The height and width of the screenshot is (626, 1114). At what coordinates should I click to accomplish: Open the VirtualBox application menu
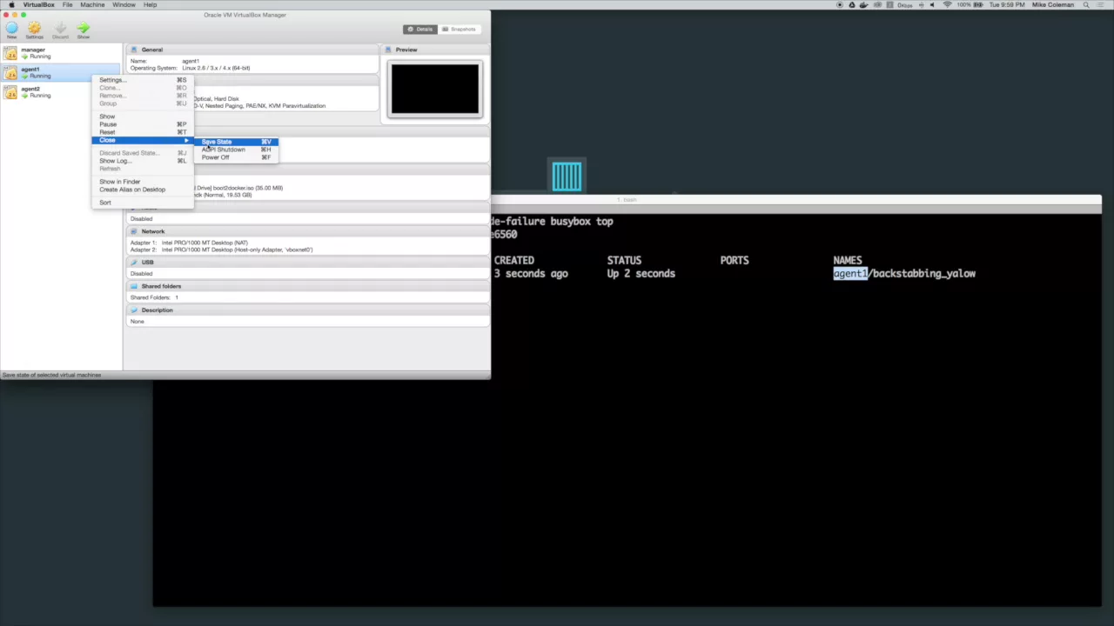click(x=38, y=4)
